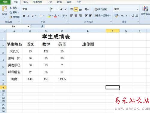Expand font color dropdown arrow

[58, 16]
